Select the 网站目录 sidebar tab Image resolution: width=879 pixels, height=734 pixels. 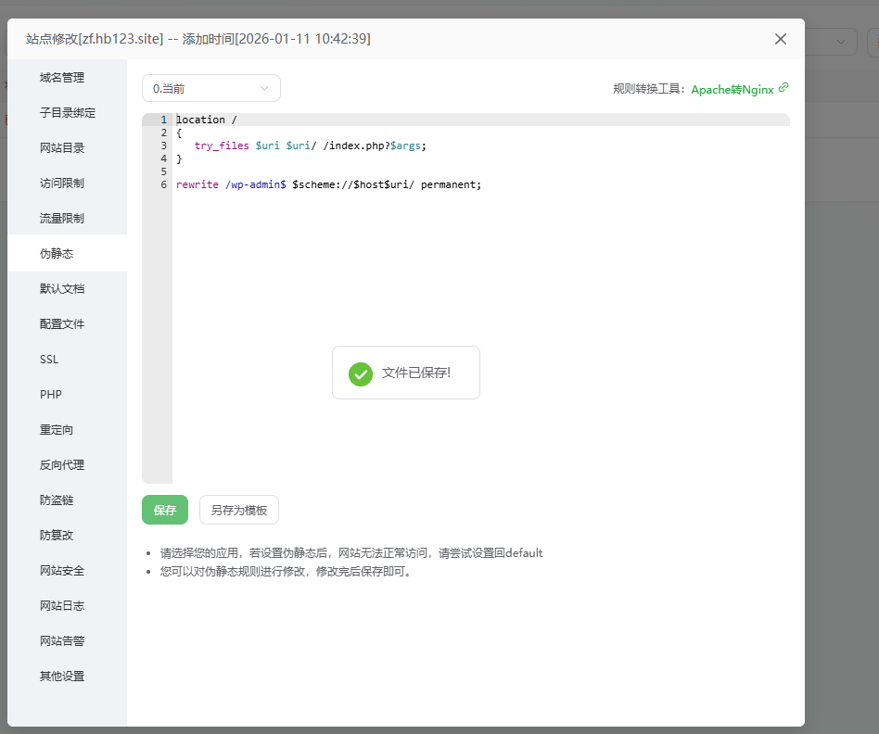click(x=62, y=148)
